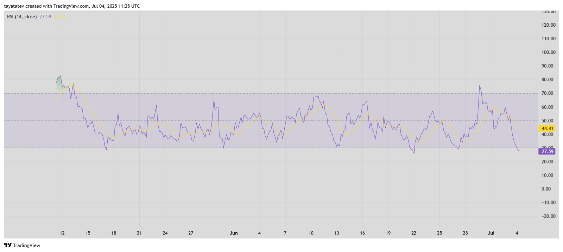Click the 25 date label on time axis
Image resolution: width=563 pixels, height=252 pixels.
(x=439, y=233)
